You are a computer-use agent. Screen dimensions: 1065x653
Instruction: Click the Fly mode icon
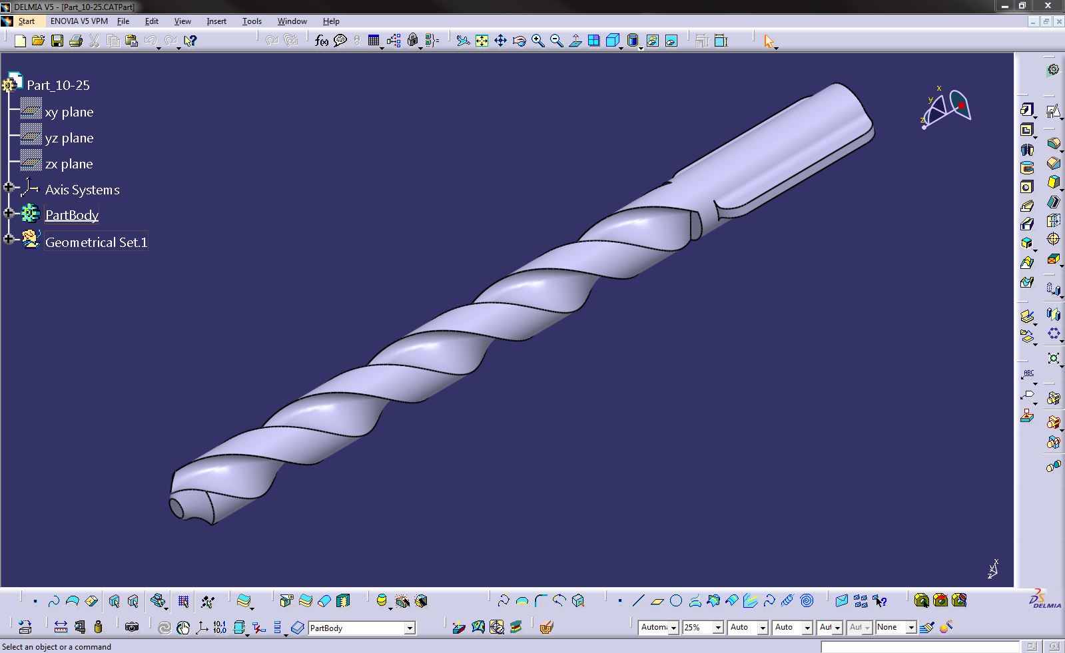[x=463, y=41]
